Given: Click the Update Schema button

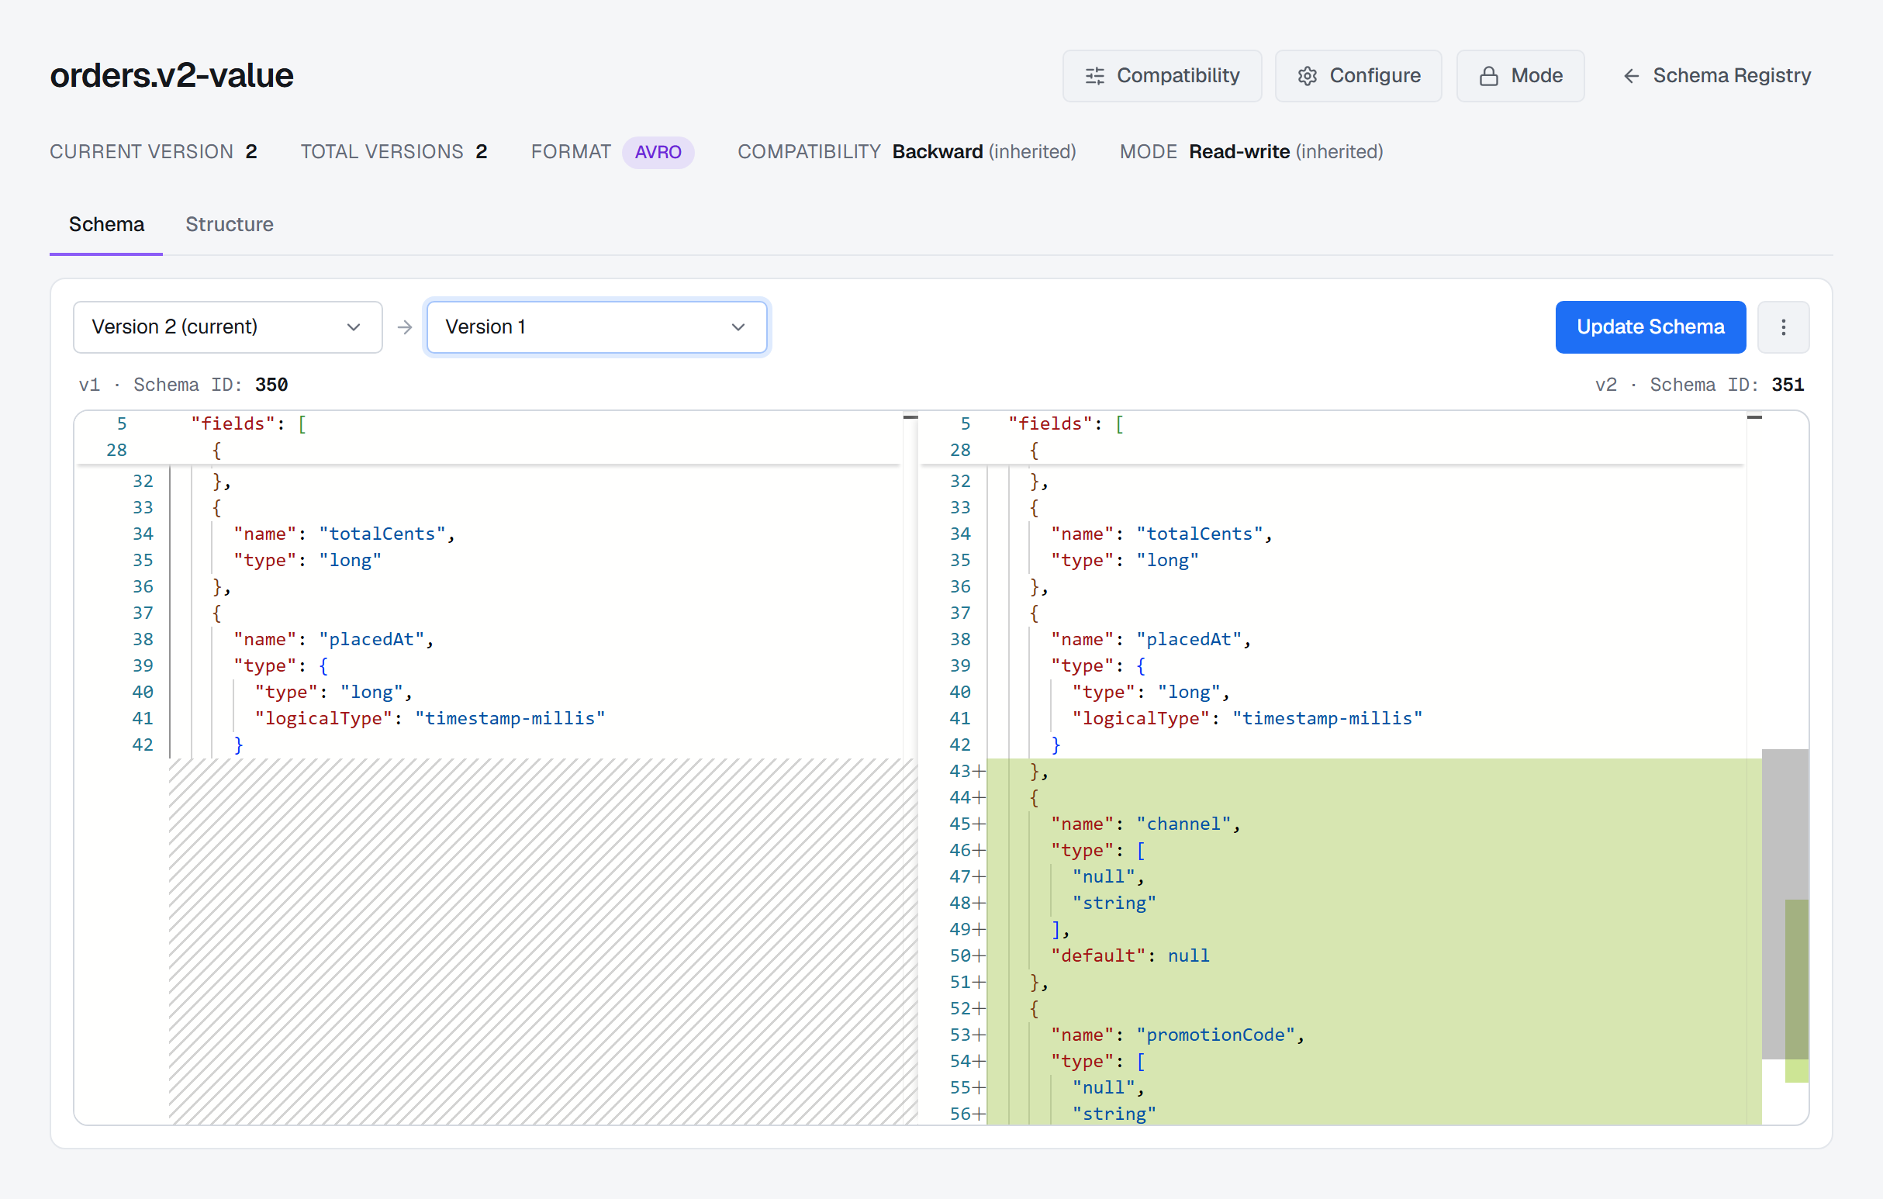Looking at the screenshot, I should click(x=1650, y=327).
